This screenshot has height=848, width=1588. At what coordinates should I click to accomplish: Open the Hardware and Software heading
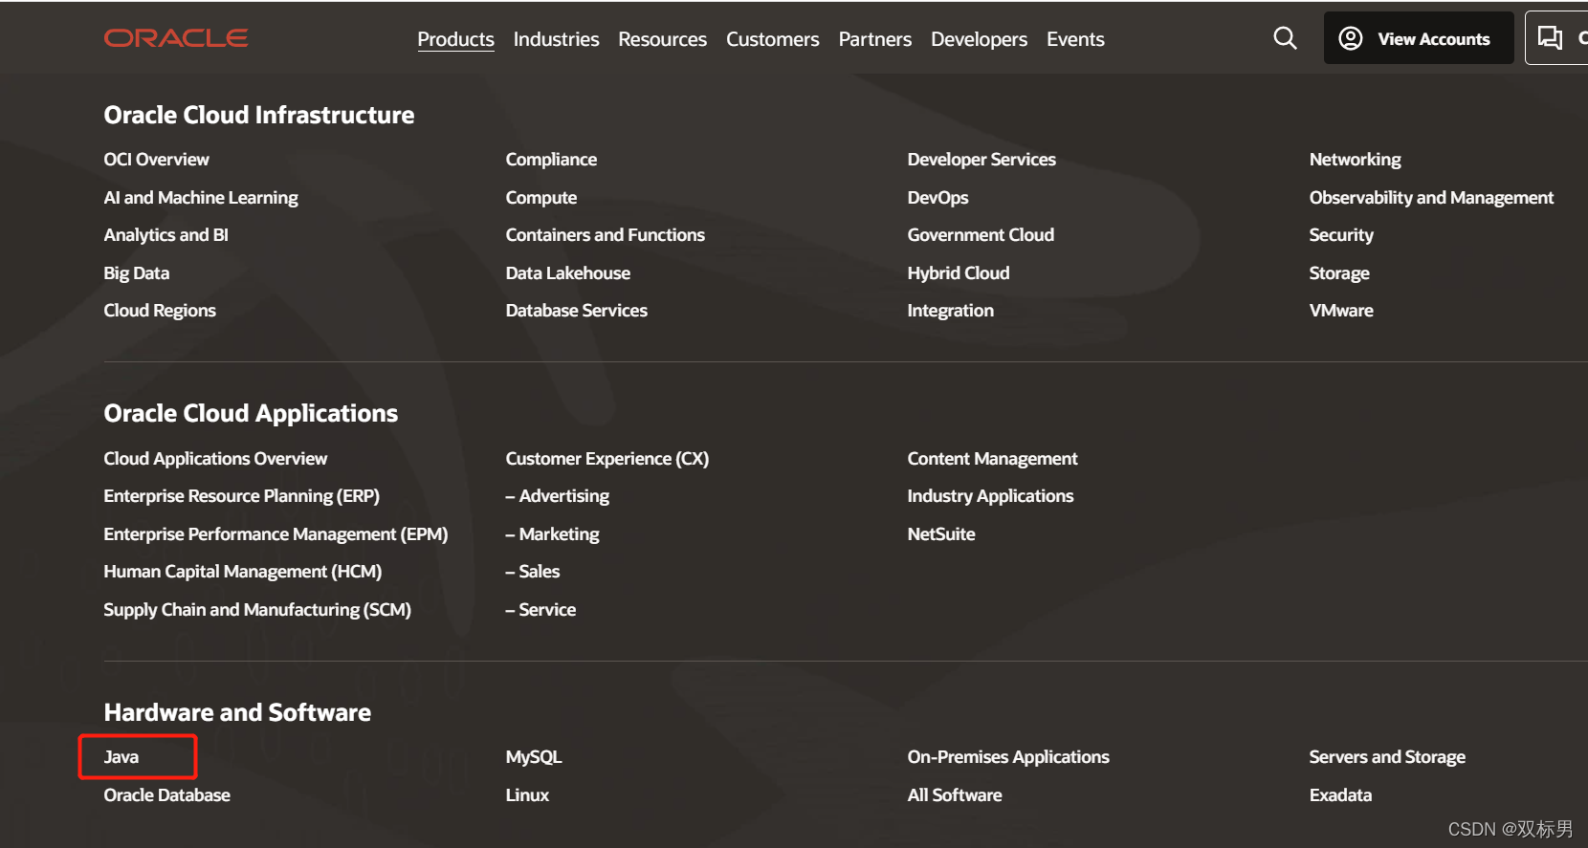click(x=237, y=712)
